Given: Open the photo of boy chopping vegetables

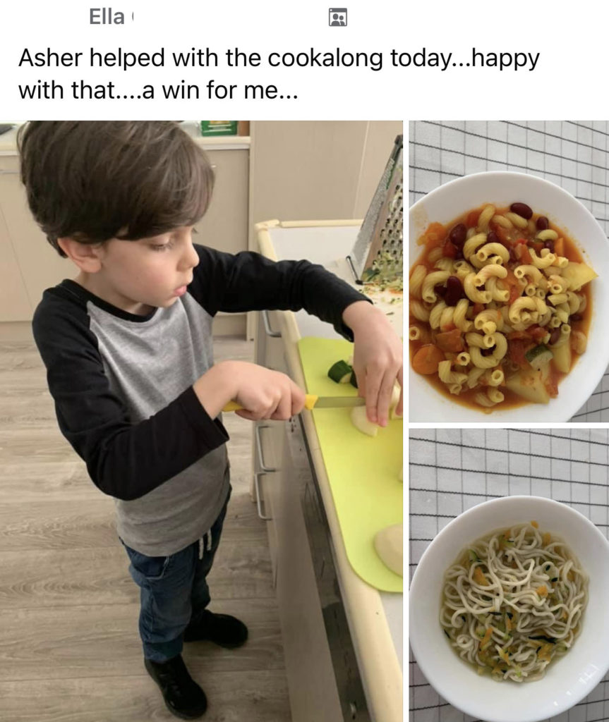Looking at the screenshot, I should tap(201, 421).
